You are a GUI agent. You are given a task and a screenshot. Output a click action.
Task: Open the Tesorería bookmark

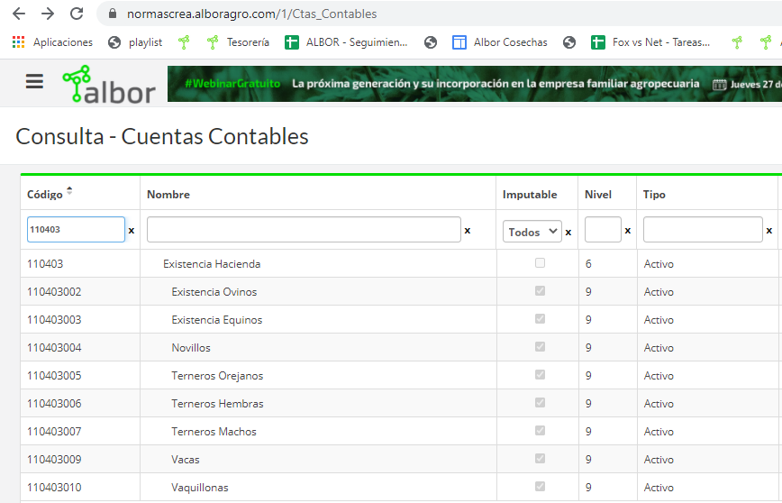(x=239, y=42)
